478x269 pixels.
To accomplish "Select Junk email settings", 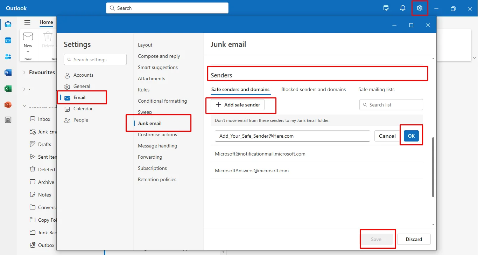I will 150,123.
